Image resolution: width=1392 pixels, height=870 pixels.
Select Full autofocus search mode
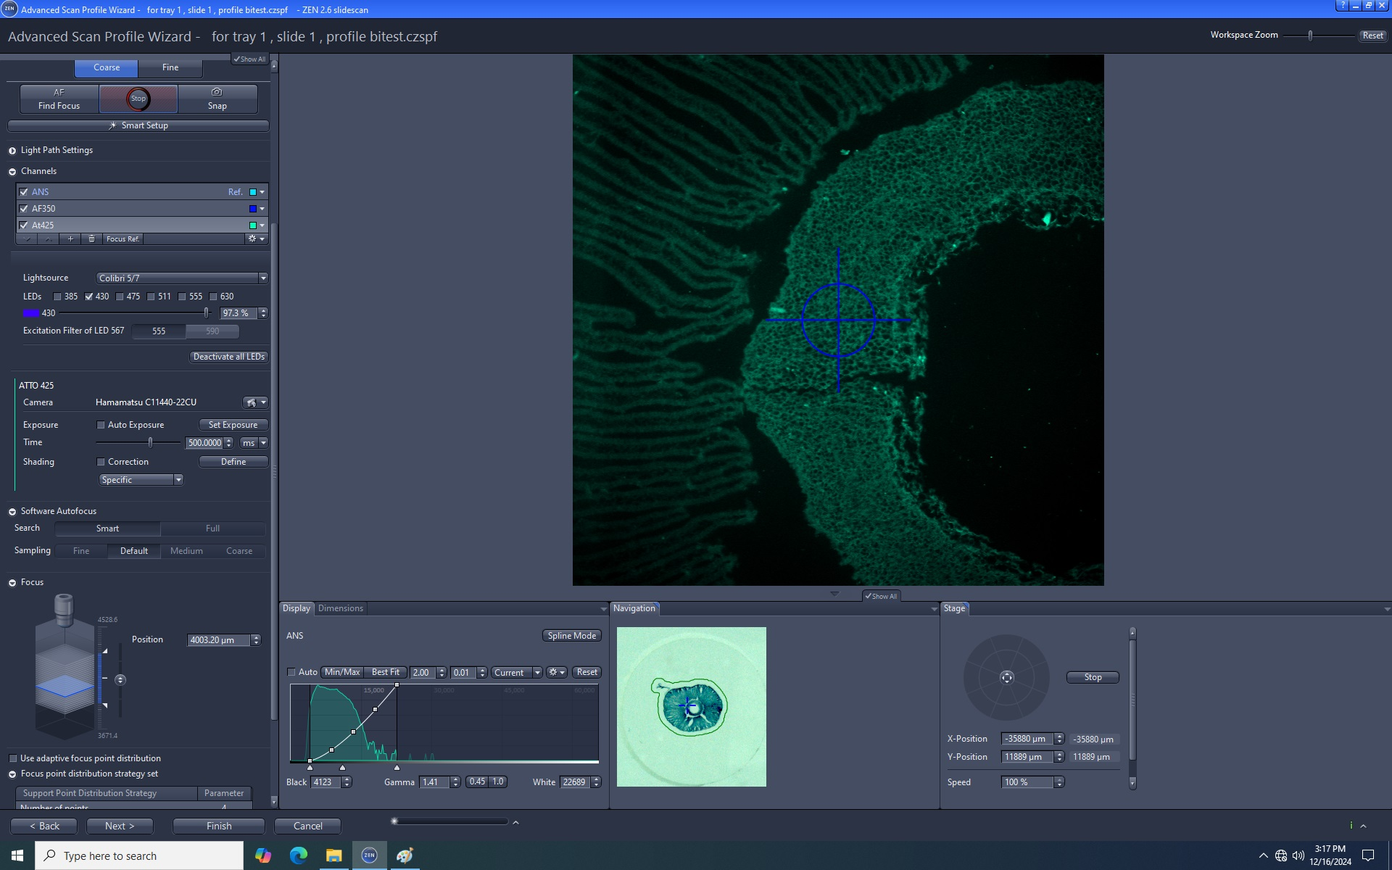point(212,529)
